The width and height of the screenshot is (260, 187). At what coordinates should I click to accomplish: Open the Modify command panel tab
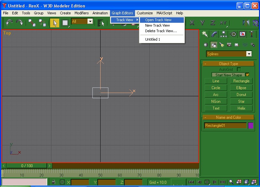pos(214,34)
